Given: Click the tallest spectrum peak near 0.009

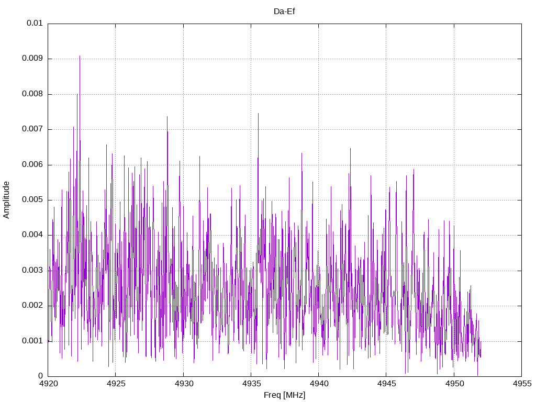Looking at the screenshot, I should [80, 56].
